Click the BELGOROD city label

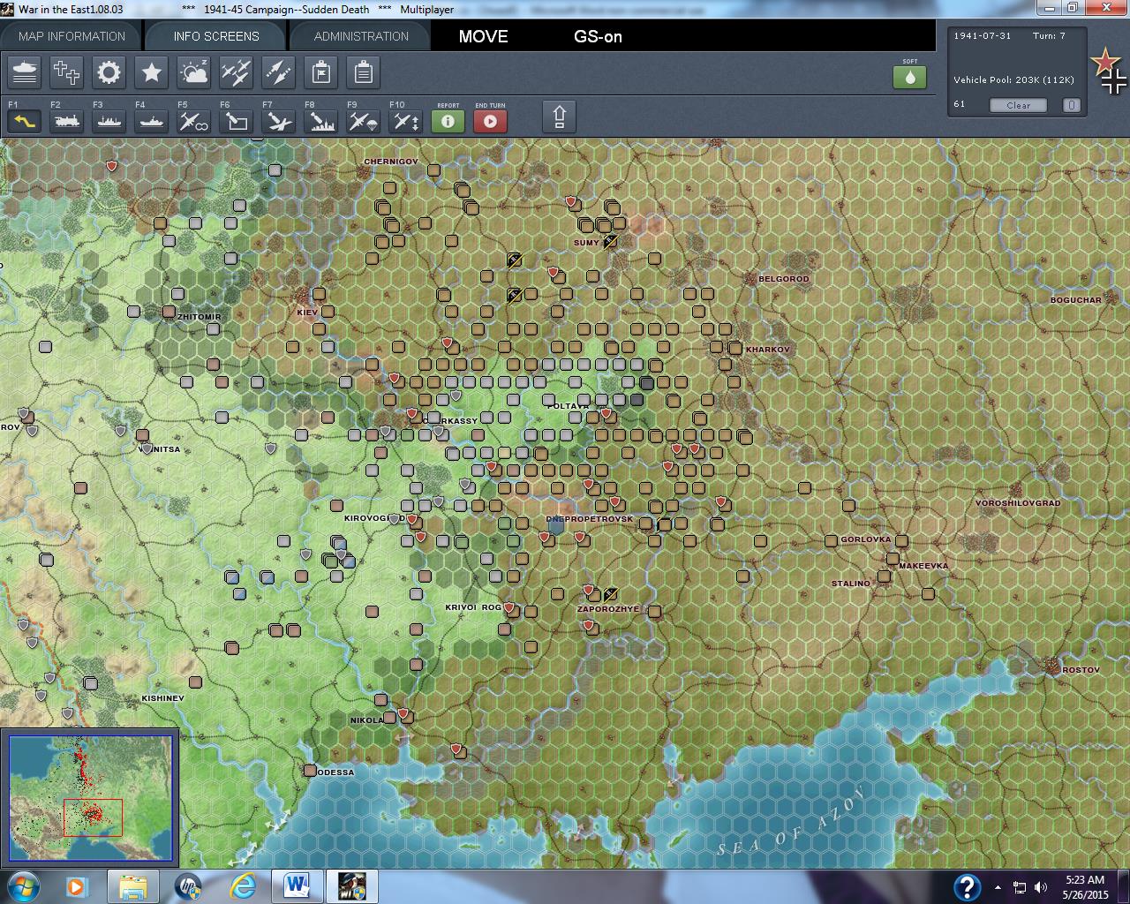click(784, 279)
